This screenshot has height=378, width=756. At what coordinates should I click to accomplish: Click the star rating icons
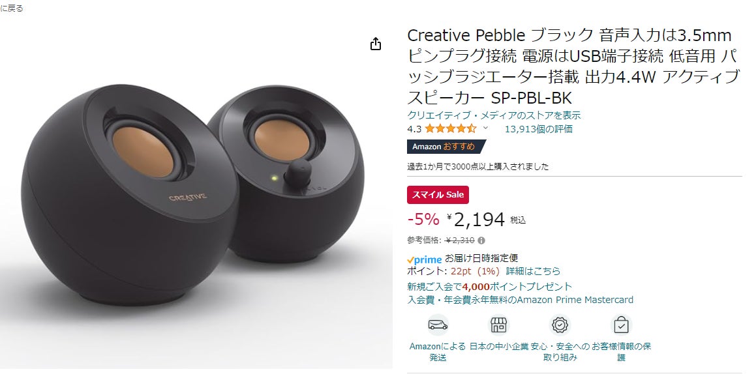451,128
